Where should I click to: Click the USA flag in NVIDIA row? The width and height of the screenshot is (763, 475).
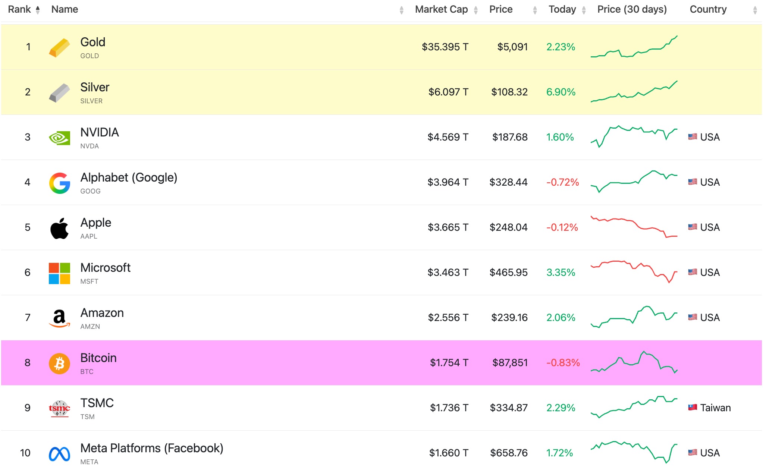pyautogui.click(x=693, y=137)
